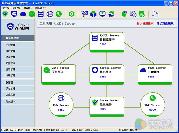The width and height of the screenshot is (179, 133).
Task: Click the Disk Server cloud icon
Action: (x=143, y=70)
